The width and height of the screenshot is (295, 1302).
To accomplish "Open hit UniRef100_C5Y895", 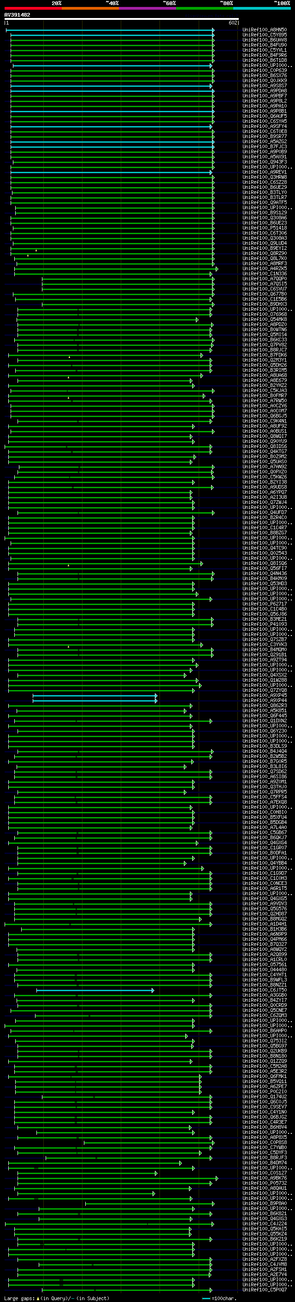I will point(265,36).
